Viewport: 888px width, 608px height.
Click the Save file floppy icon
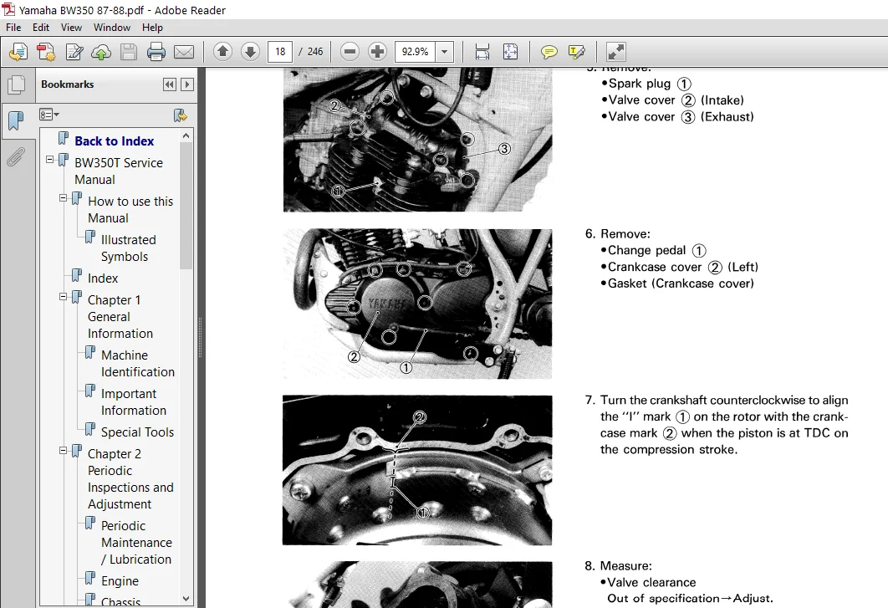pos(129,52)
